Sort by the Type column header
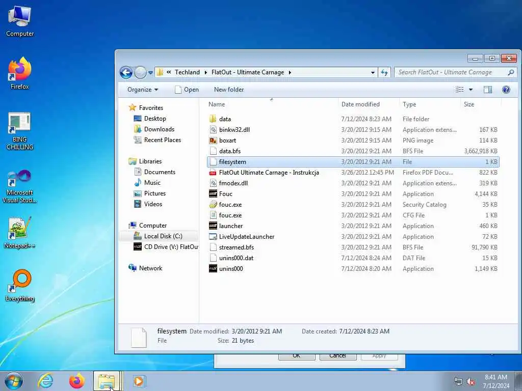Viewport: 522px width, 391px height. (409, 104)
